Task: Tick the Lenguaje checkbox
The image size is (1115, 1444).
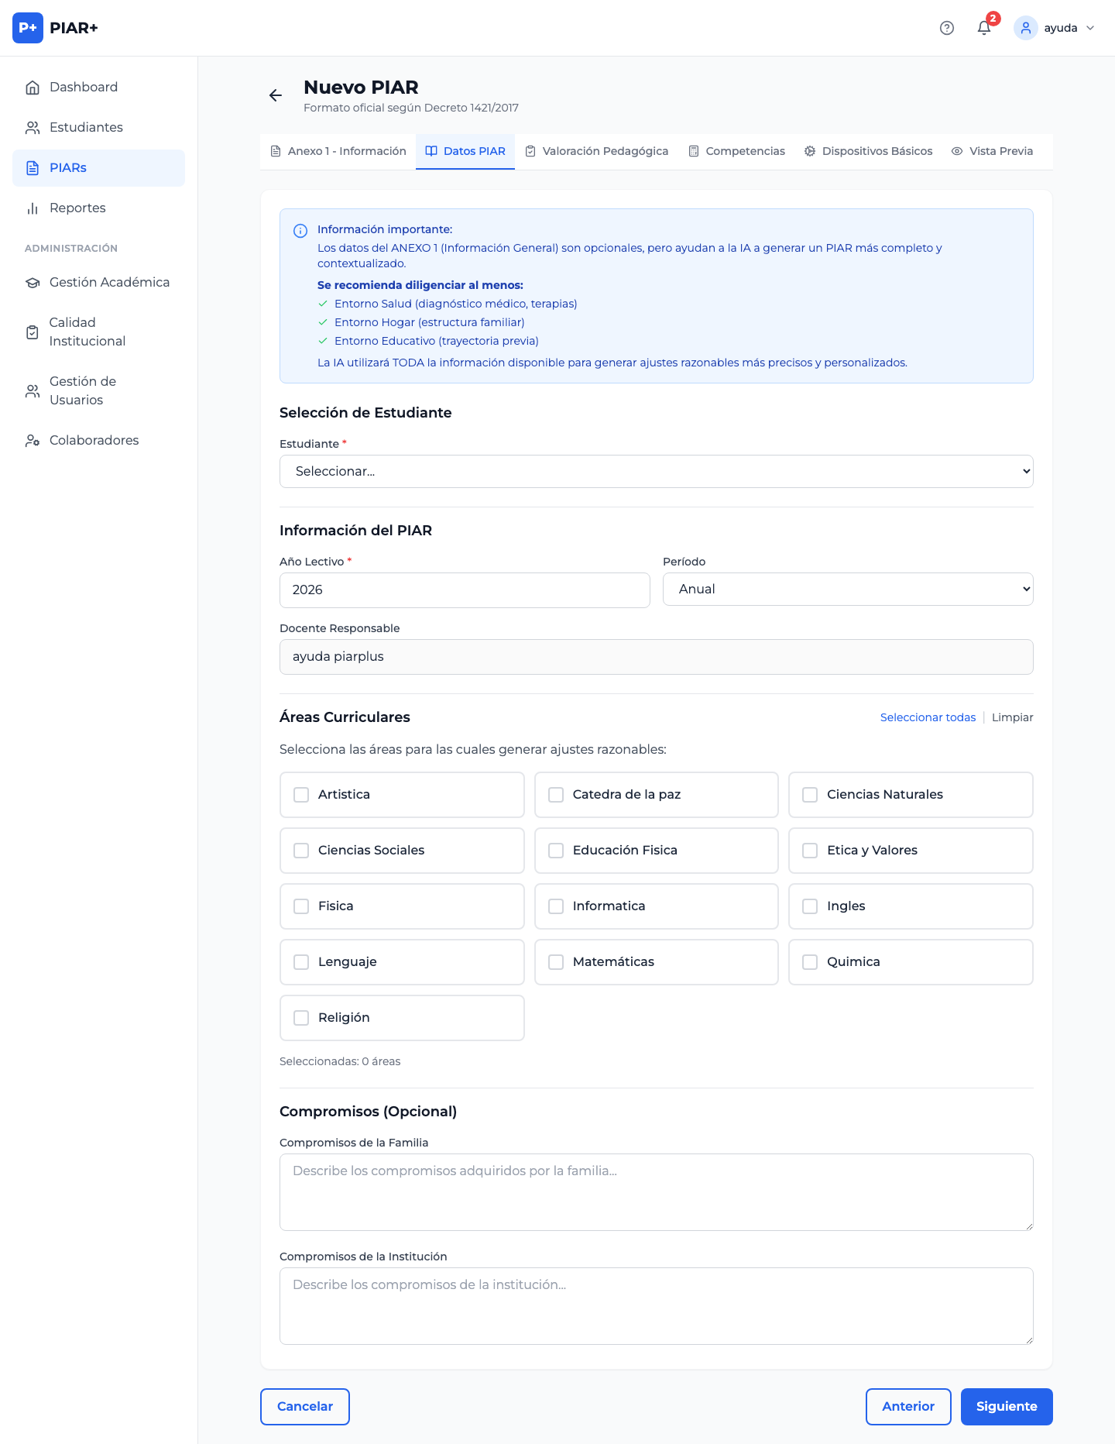Action: (301, 962)
